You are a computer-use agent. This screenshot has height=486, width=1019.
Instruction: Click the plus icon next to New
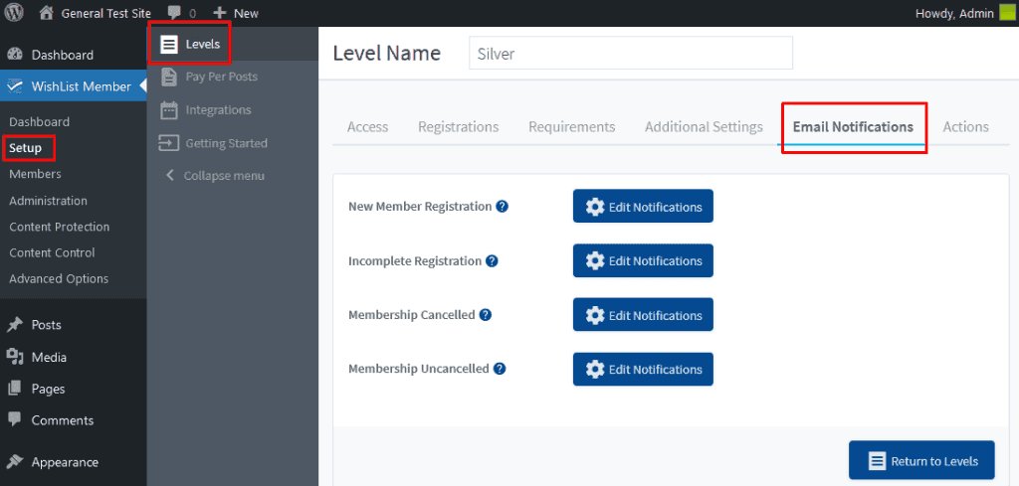[220, 13]
